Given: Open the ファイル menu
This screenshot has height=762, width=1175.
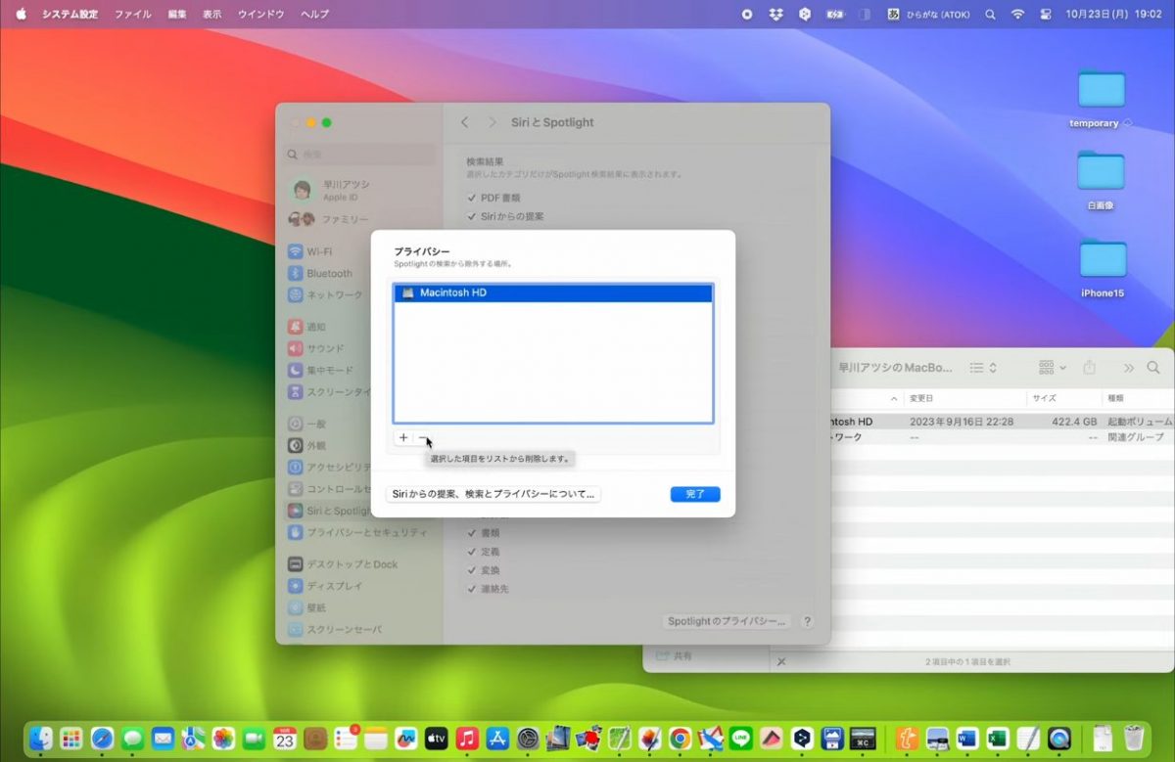Looking at the screenshot, I should pos(133,15).
